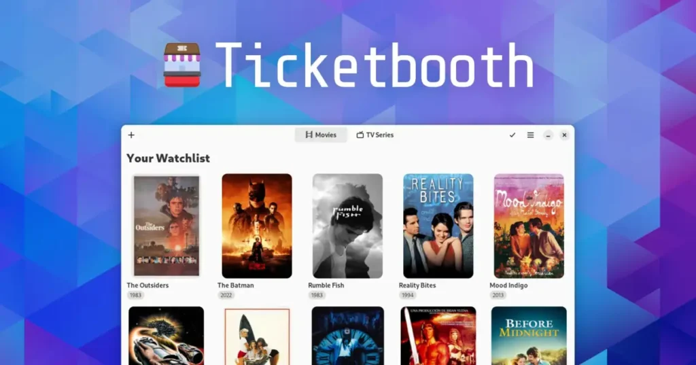Click the Your Watchlist heading
Screen dimensions: 696x365
pos(169,158)
